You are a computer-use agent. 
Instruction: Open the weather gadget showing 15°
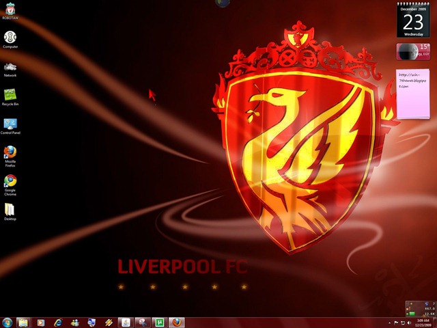[x=413, y=52]
